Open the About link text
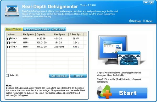Screen dimensions: 157x102 click(149, 21)
